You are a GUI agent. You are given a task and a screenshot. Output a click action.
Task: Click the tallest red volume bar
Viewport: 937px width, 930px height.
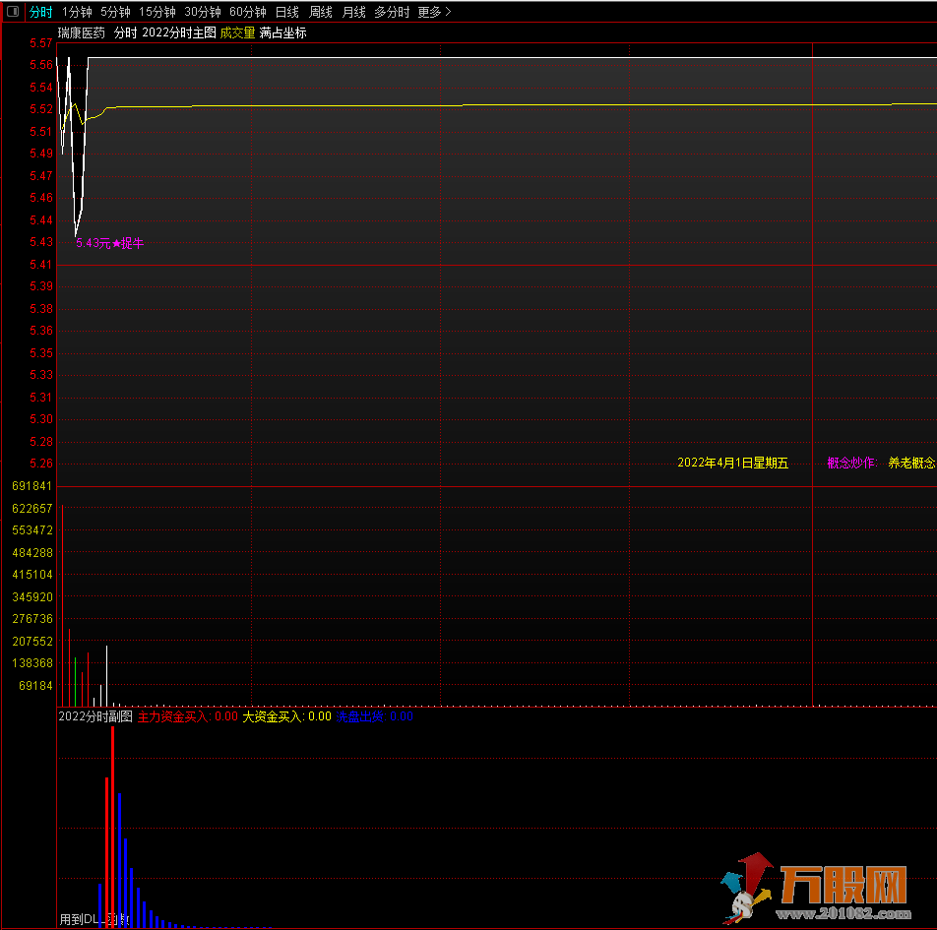(x=63, y=605)
